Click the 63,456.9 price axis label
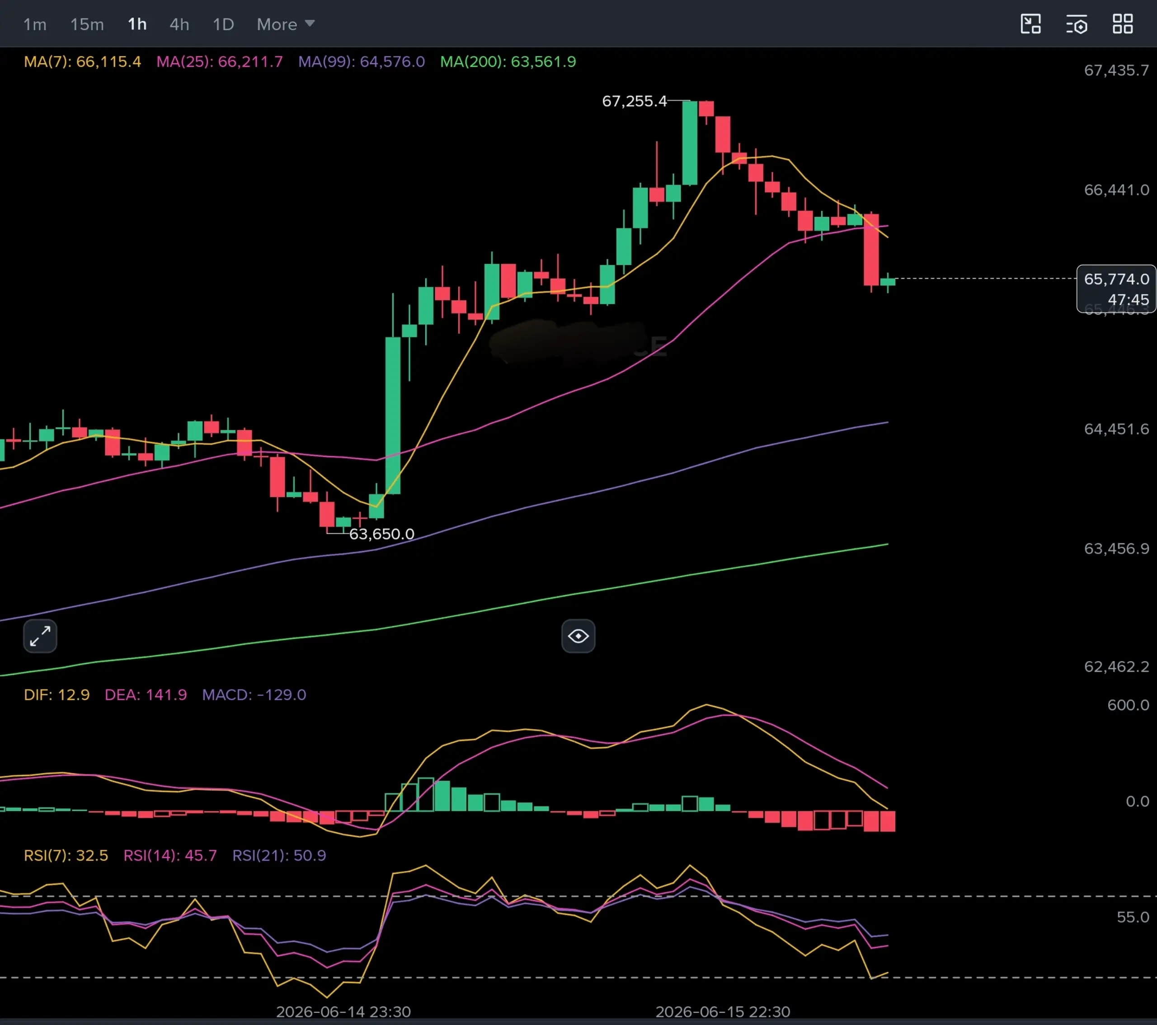1157x1025 pixels. pyautogui.click(x=1116, y=549)
